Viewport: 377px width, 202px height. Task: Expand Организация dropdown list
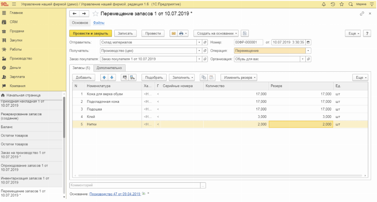(303, 59)
